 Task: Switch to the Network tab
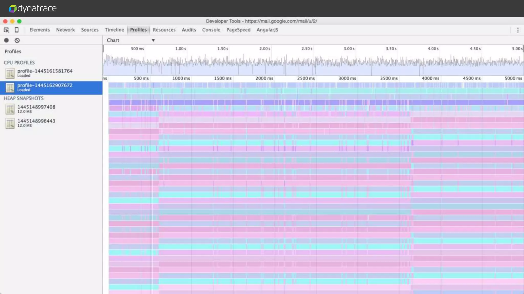tap(65, 30)
